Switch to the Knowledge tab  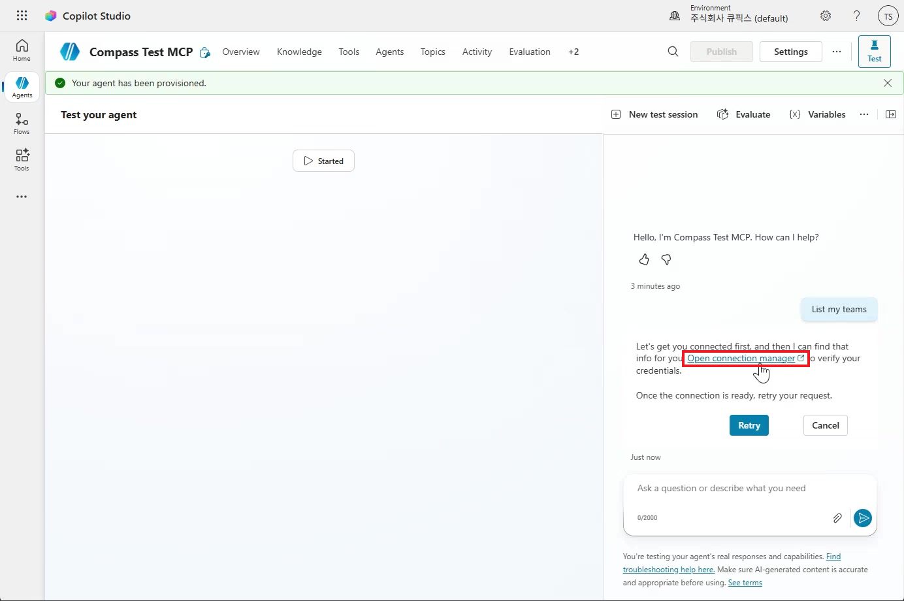(x=299, y=52)
